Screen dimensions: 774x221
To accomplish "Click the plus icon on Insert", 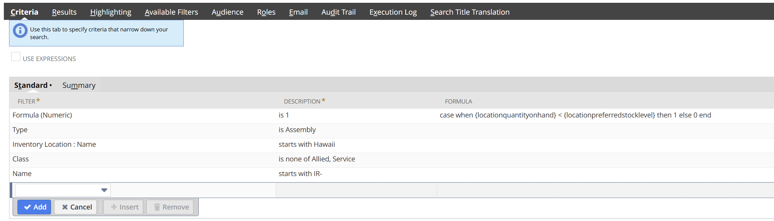I will point(114,207).
